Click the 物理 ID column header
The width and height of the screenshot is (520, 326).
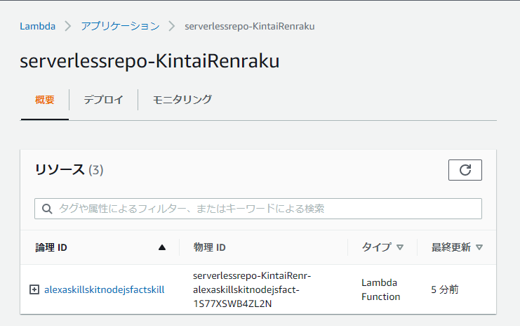pos(210,247)
